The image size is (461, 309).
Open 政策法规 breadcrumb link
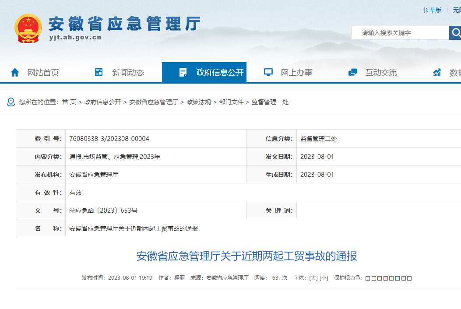tap(199, 102)
